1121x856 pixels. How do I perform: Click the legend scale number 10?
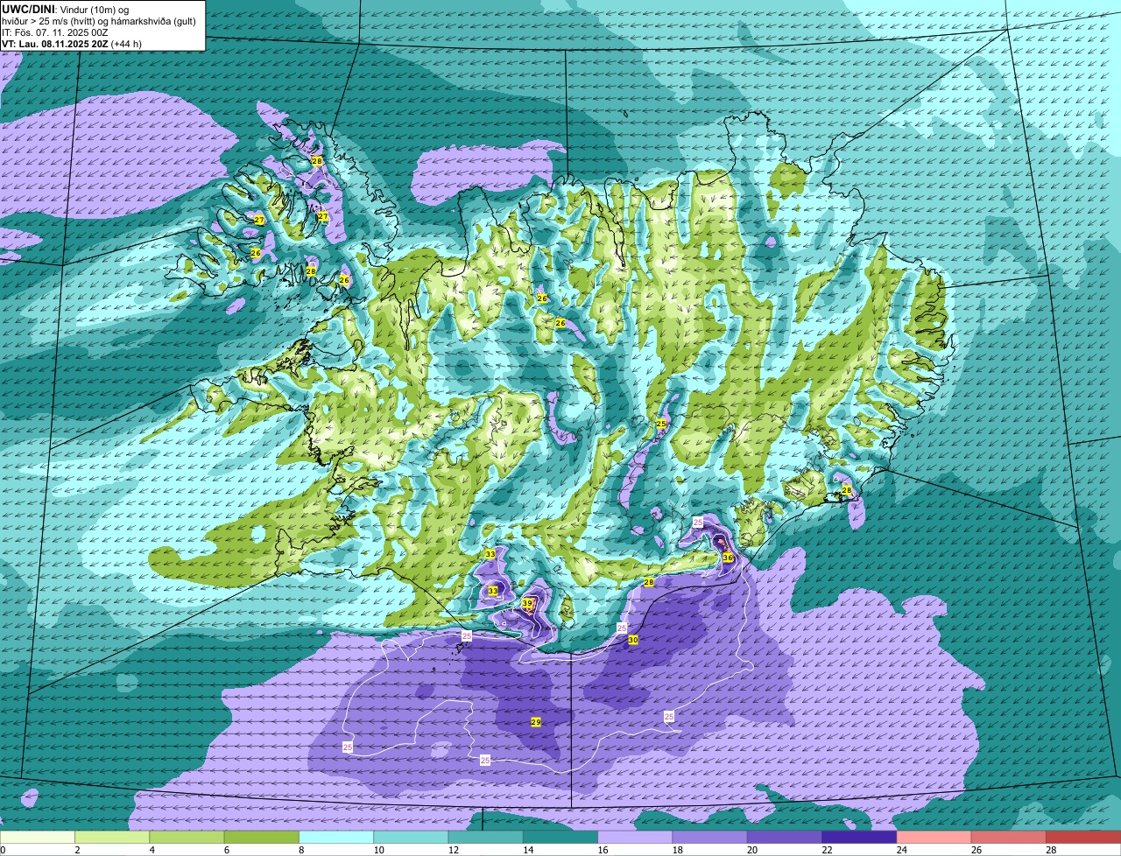click(378, 850)
